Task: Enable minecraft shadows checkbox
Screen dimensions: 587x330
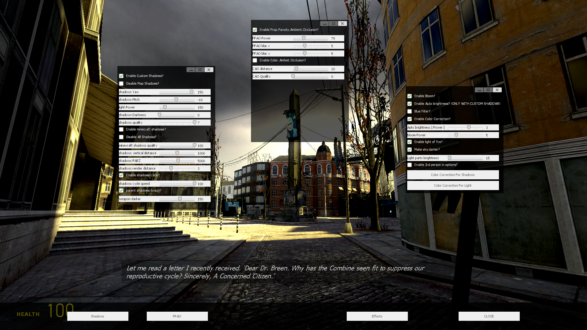Action: 121,130
